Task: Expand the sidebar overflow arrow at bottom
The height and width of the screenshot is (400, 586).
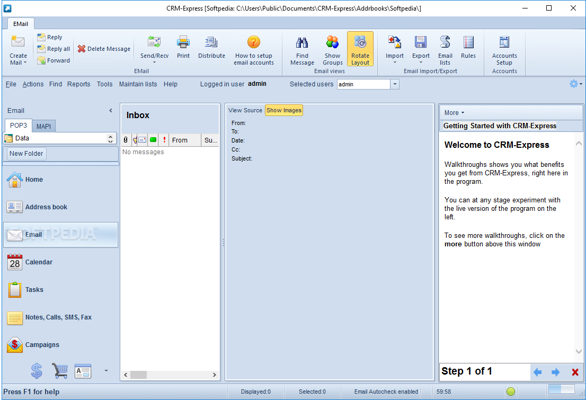Action: 106,371
